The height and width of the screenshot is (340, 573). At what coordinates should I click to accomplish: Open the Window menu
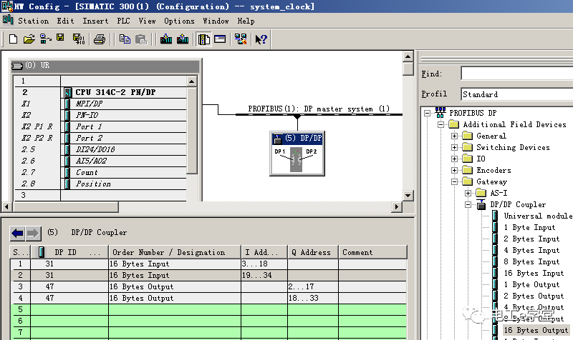point(216,21)
